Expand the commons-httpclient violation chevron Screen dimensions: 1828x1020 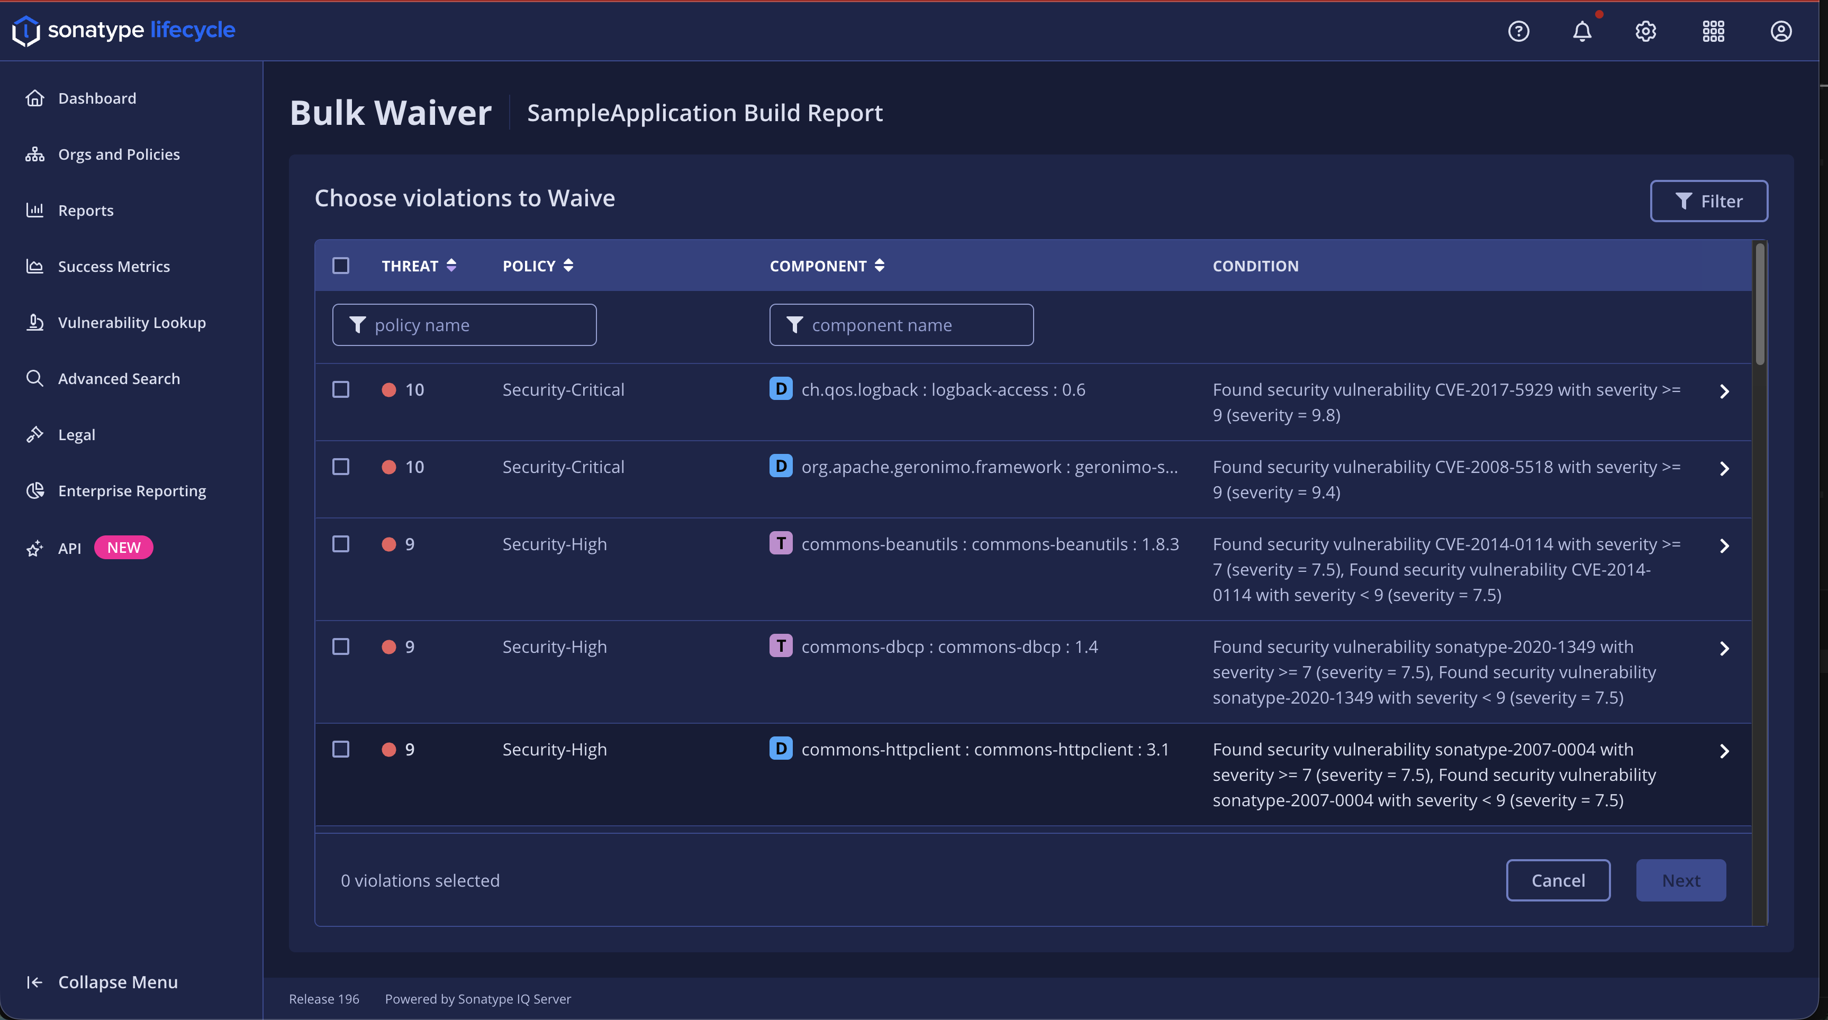(x=1724, y=751)
